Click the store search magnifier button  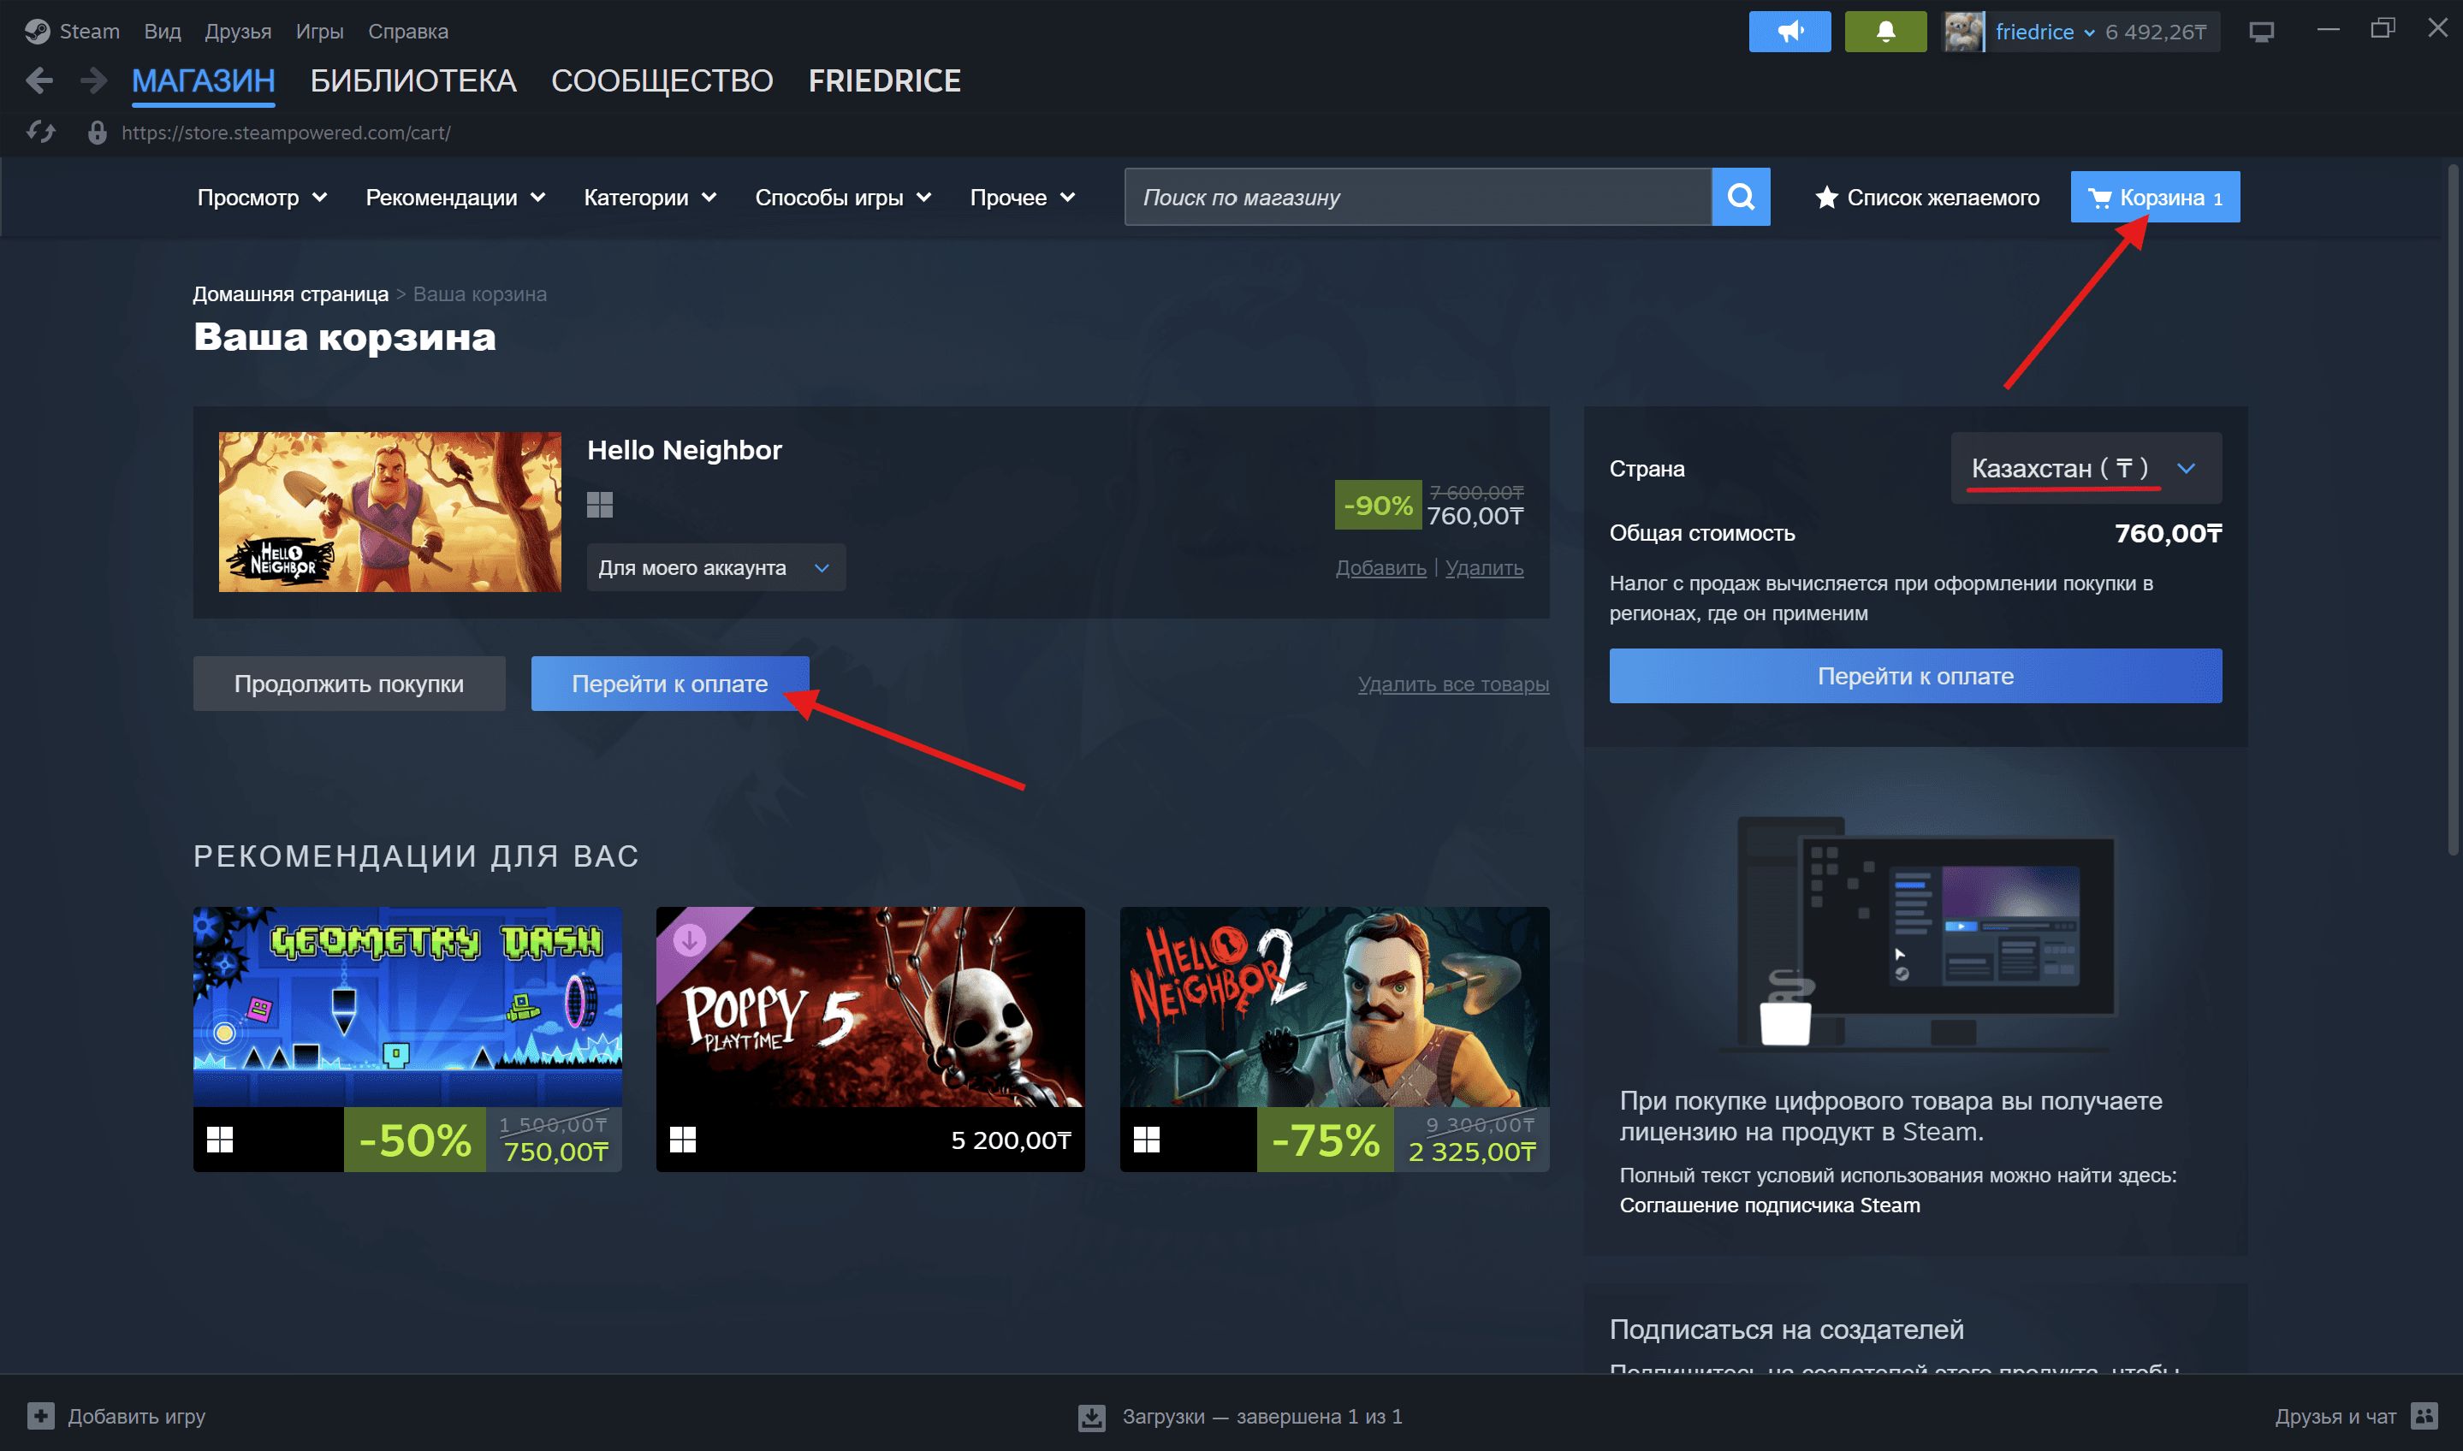[x=1741, y=197]
